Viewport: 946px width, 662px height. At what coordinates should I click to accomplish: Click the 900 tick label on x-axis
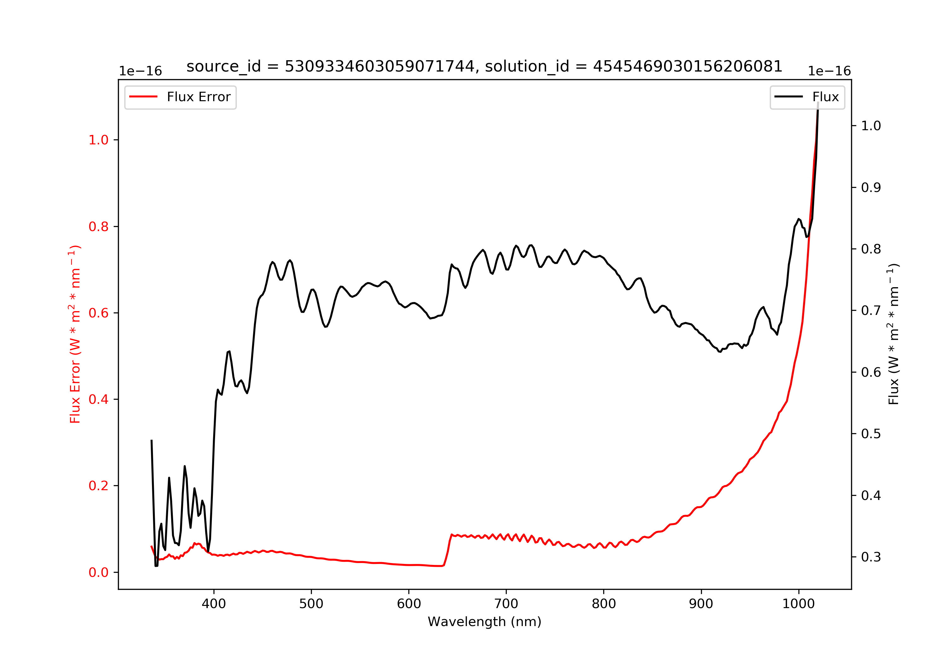701,604
